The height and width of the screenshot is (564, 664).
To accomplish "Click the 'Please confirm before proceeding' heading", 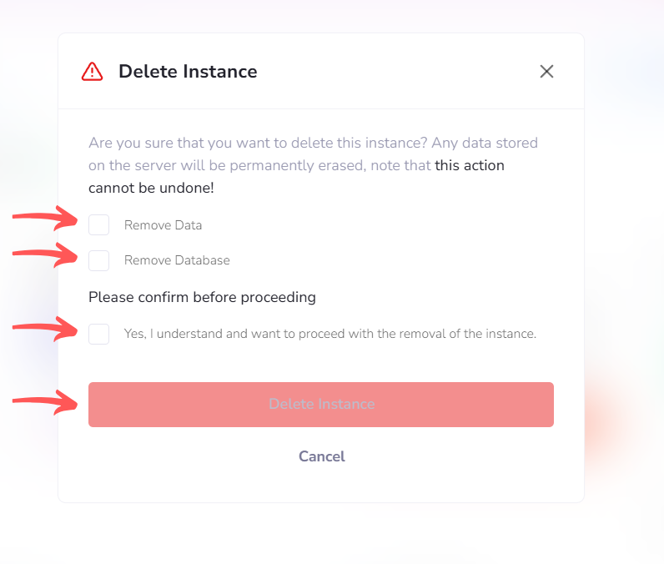I will click(x=202, y=297).
